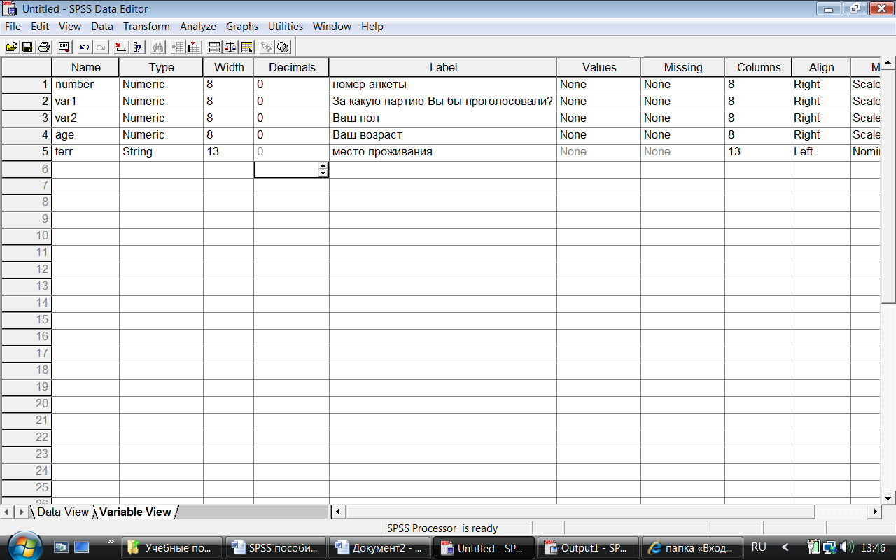
Task: Click the Windows Start button
Action: point(24,546)
